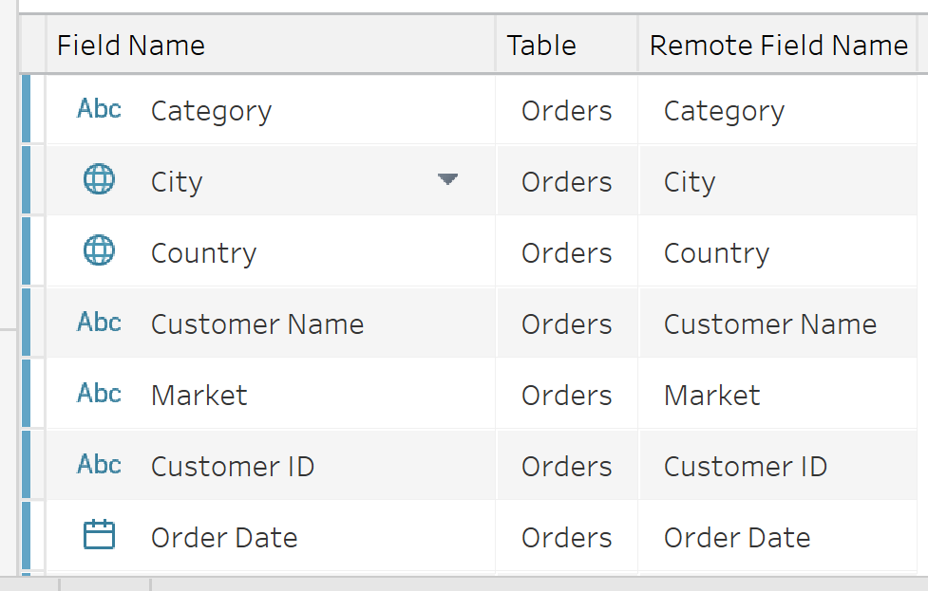Select the blue bar beside Order Date
928x591 pixels.
pyautogui.click(x=30, y=537)
